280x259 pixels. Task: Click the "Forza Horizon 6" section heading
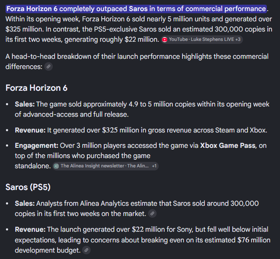[x=37, y=88]
